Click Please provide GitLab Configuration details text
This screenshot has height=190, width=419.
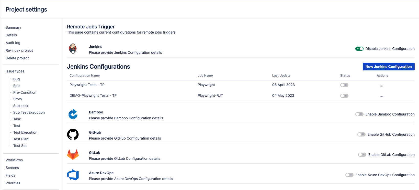[124, 159]
